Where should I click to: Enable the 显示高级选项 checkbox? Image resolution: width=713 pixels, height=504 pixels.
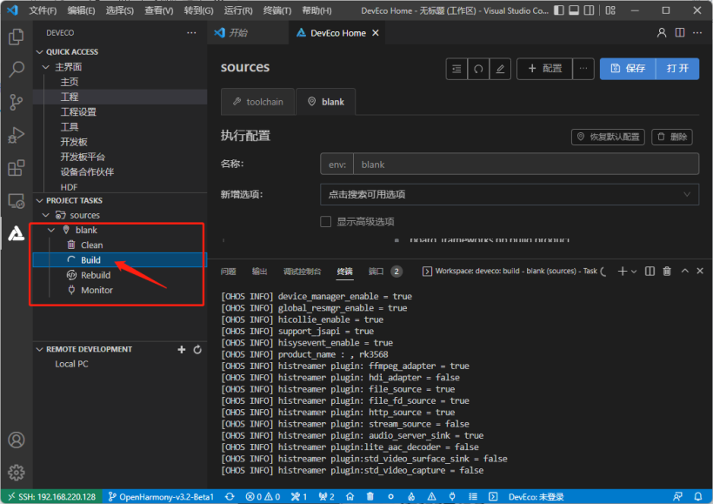326,221
